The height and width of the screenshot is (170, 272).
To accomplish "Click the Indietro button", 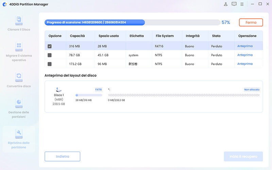I will tap(62, 156).
